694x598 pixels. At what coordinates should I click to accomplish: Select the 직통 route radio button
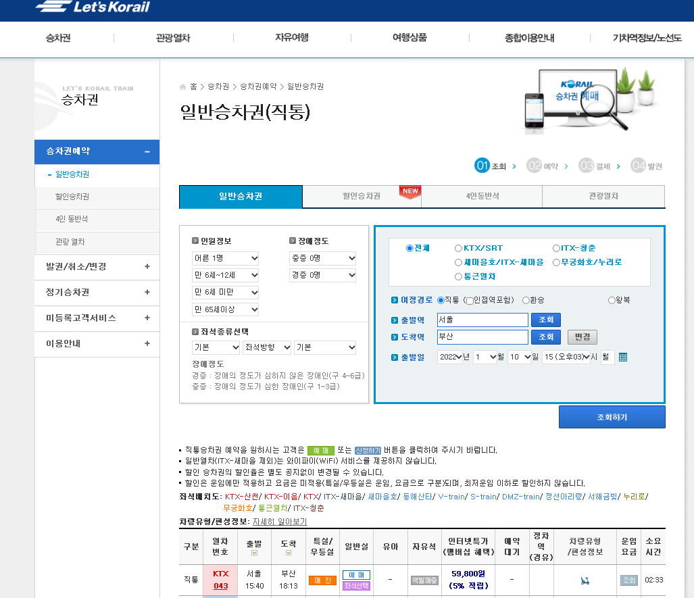tap(441, 300)
